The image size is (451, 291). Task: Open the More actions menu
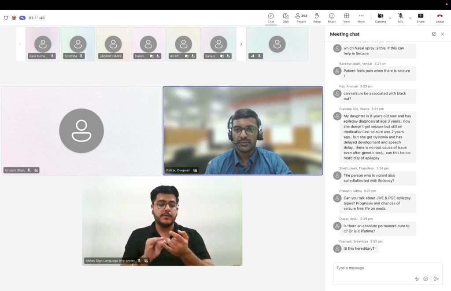(x=361, y=18)
